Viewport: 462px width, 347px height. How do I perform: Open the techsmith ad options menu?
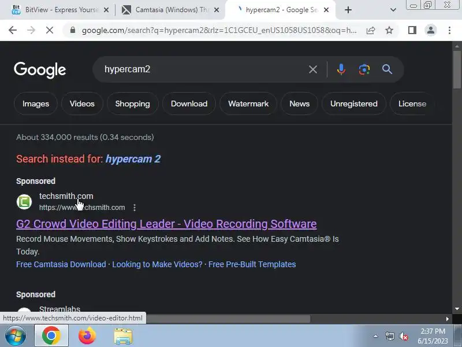click(135, 208)
